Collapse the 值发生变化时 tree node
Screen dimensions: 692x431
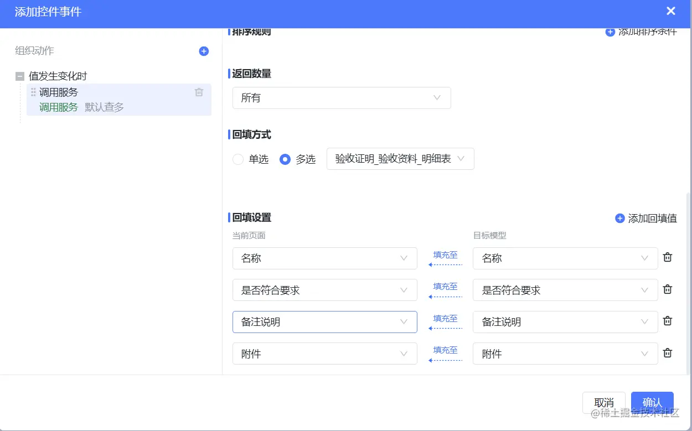20,76
